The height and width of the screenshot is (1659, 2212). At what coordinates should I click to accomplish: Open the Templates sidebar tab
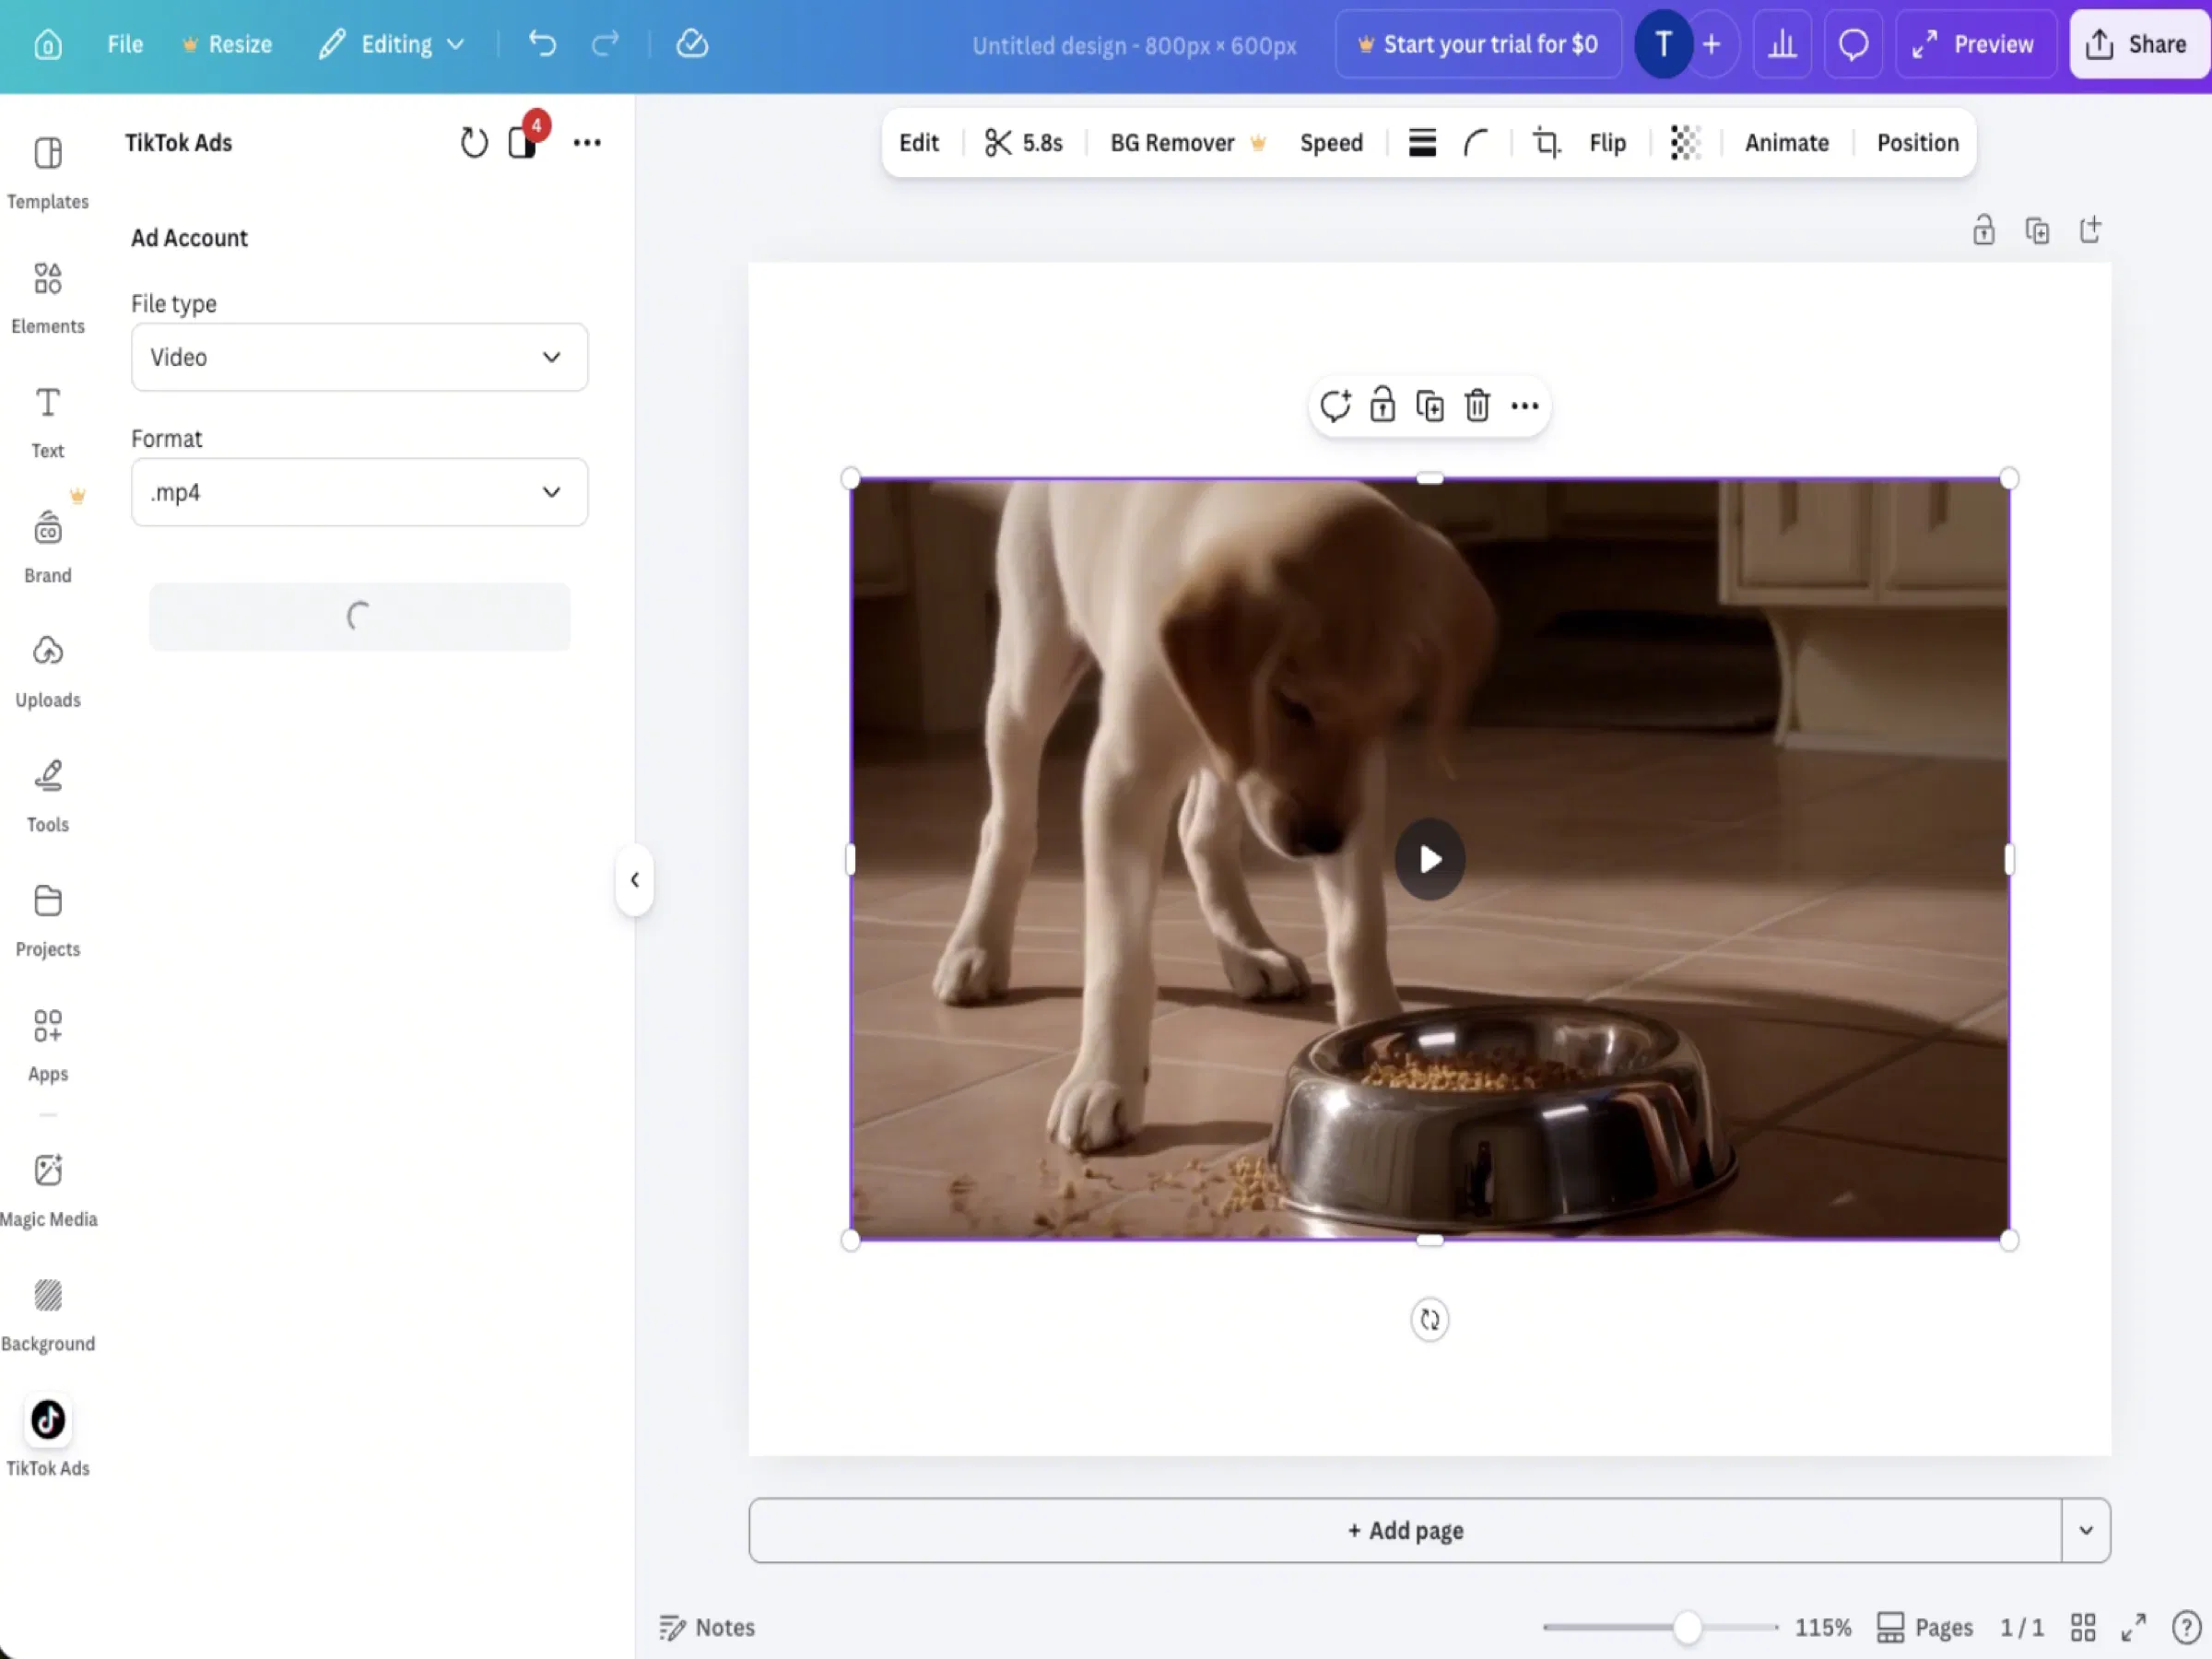pos(48,172)
